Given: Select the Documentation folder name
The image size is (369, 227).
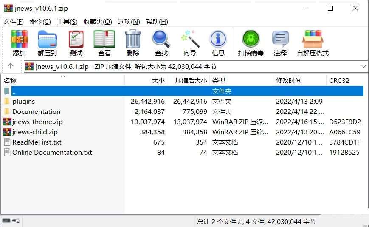Looking at the screenshot, I should 36,112.
